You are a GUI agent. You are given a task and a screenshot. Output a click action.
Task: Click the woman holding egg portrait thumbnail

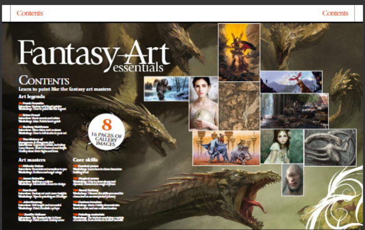204,104
